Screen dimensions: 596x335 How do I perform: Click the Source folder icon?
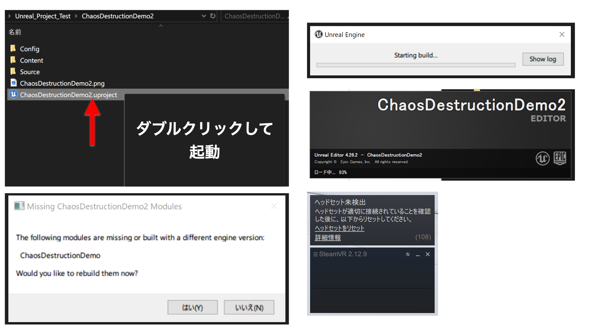pos(13,71)
